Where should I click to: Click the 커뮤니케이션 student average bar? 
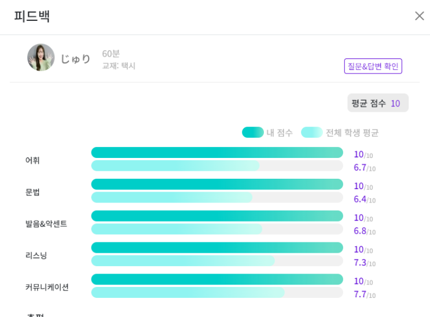click(188, 293)
